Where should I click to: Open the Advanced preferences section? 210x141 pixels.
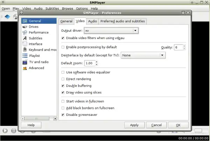tap(36, 68)
